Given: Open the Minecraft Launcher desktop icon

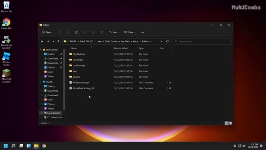Looking at the screenshot, I should (6, 76).
